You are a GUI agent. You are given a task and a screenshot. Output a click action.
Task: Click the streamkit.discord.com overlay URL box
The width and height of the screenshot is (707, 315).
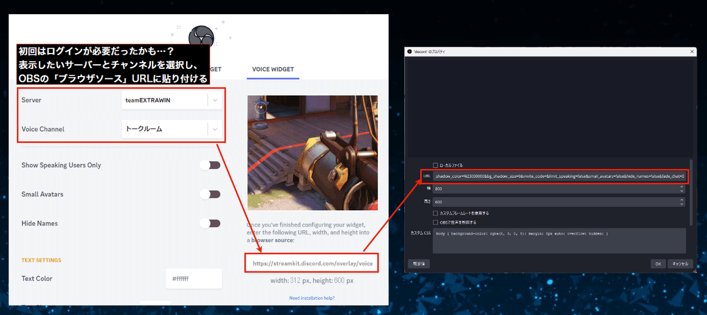[x=312, y=263]
